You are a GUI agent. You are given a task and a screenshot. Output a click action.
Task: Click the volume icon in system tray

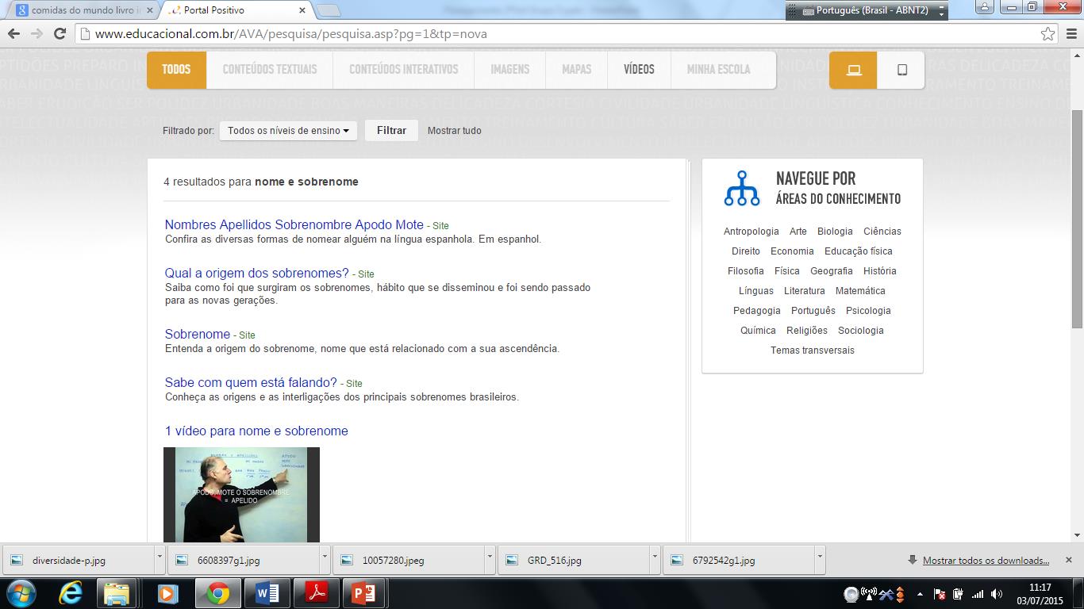click(x=998, y=594)
